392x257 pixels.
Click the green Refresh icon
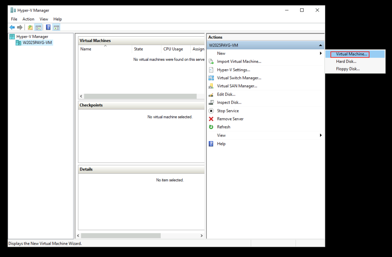point(211,127)
